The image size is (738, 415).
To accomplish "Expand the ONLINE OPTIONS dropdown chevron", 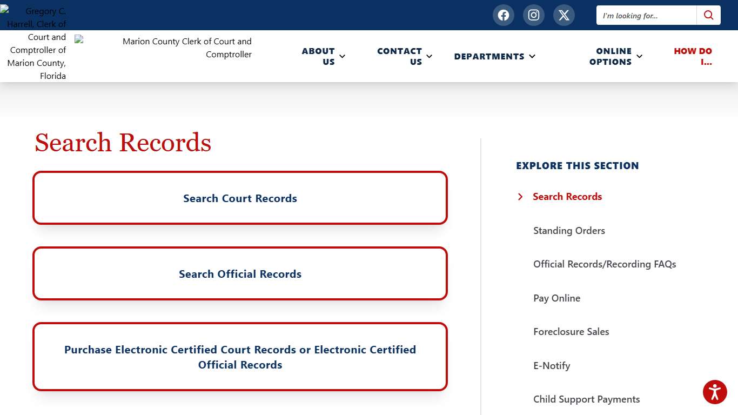I will tap(639, 56).
